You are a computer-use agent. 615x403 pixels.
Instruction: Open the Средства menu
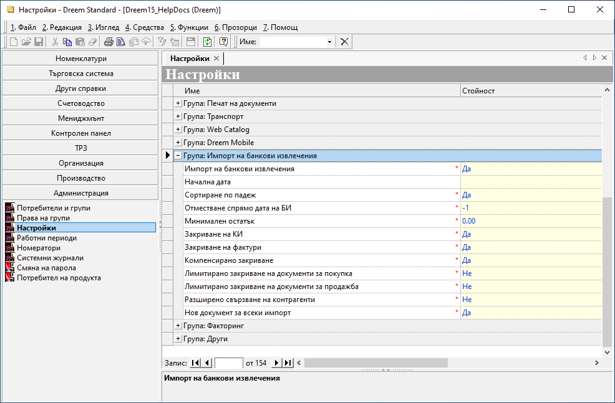(x=145, y=27)
